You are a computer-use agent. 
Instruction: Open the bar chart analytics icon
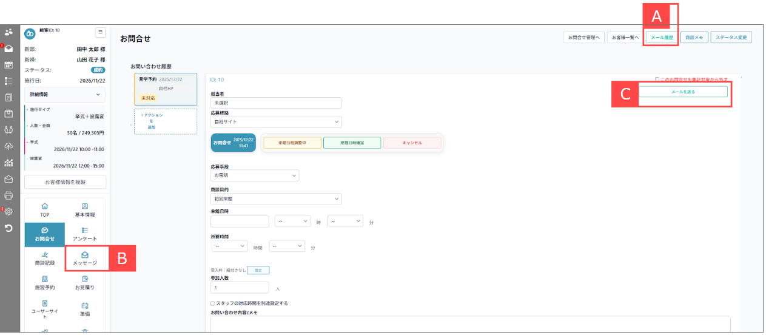9,163
